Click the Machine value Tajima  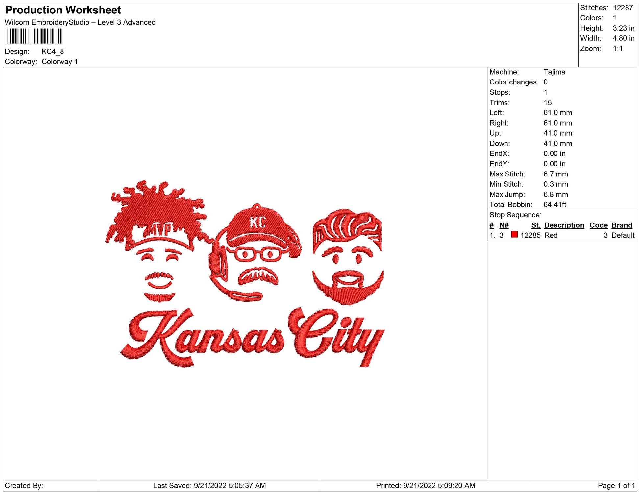(x=554, y=72)
